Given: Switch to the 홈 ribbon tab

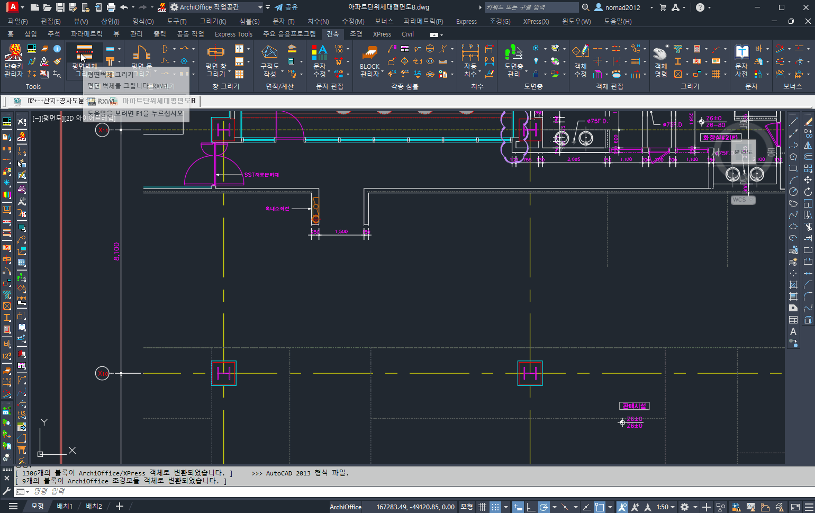Looking at the screenshot, I should click(x=10, y=34).
